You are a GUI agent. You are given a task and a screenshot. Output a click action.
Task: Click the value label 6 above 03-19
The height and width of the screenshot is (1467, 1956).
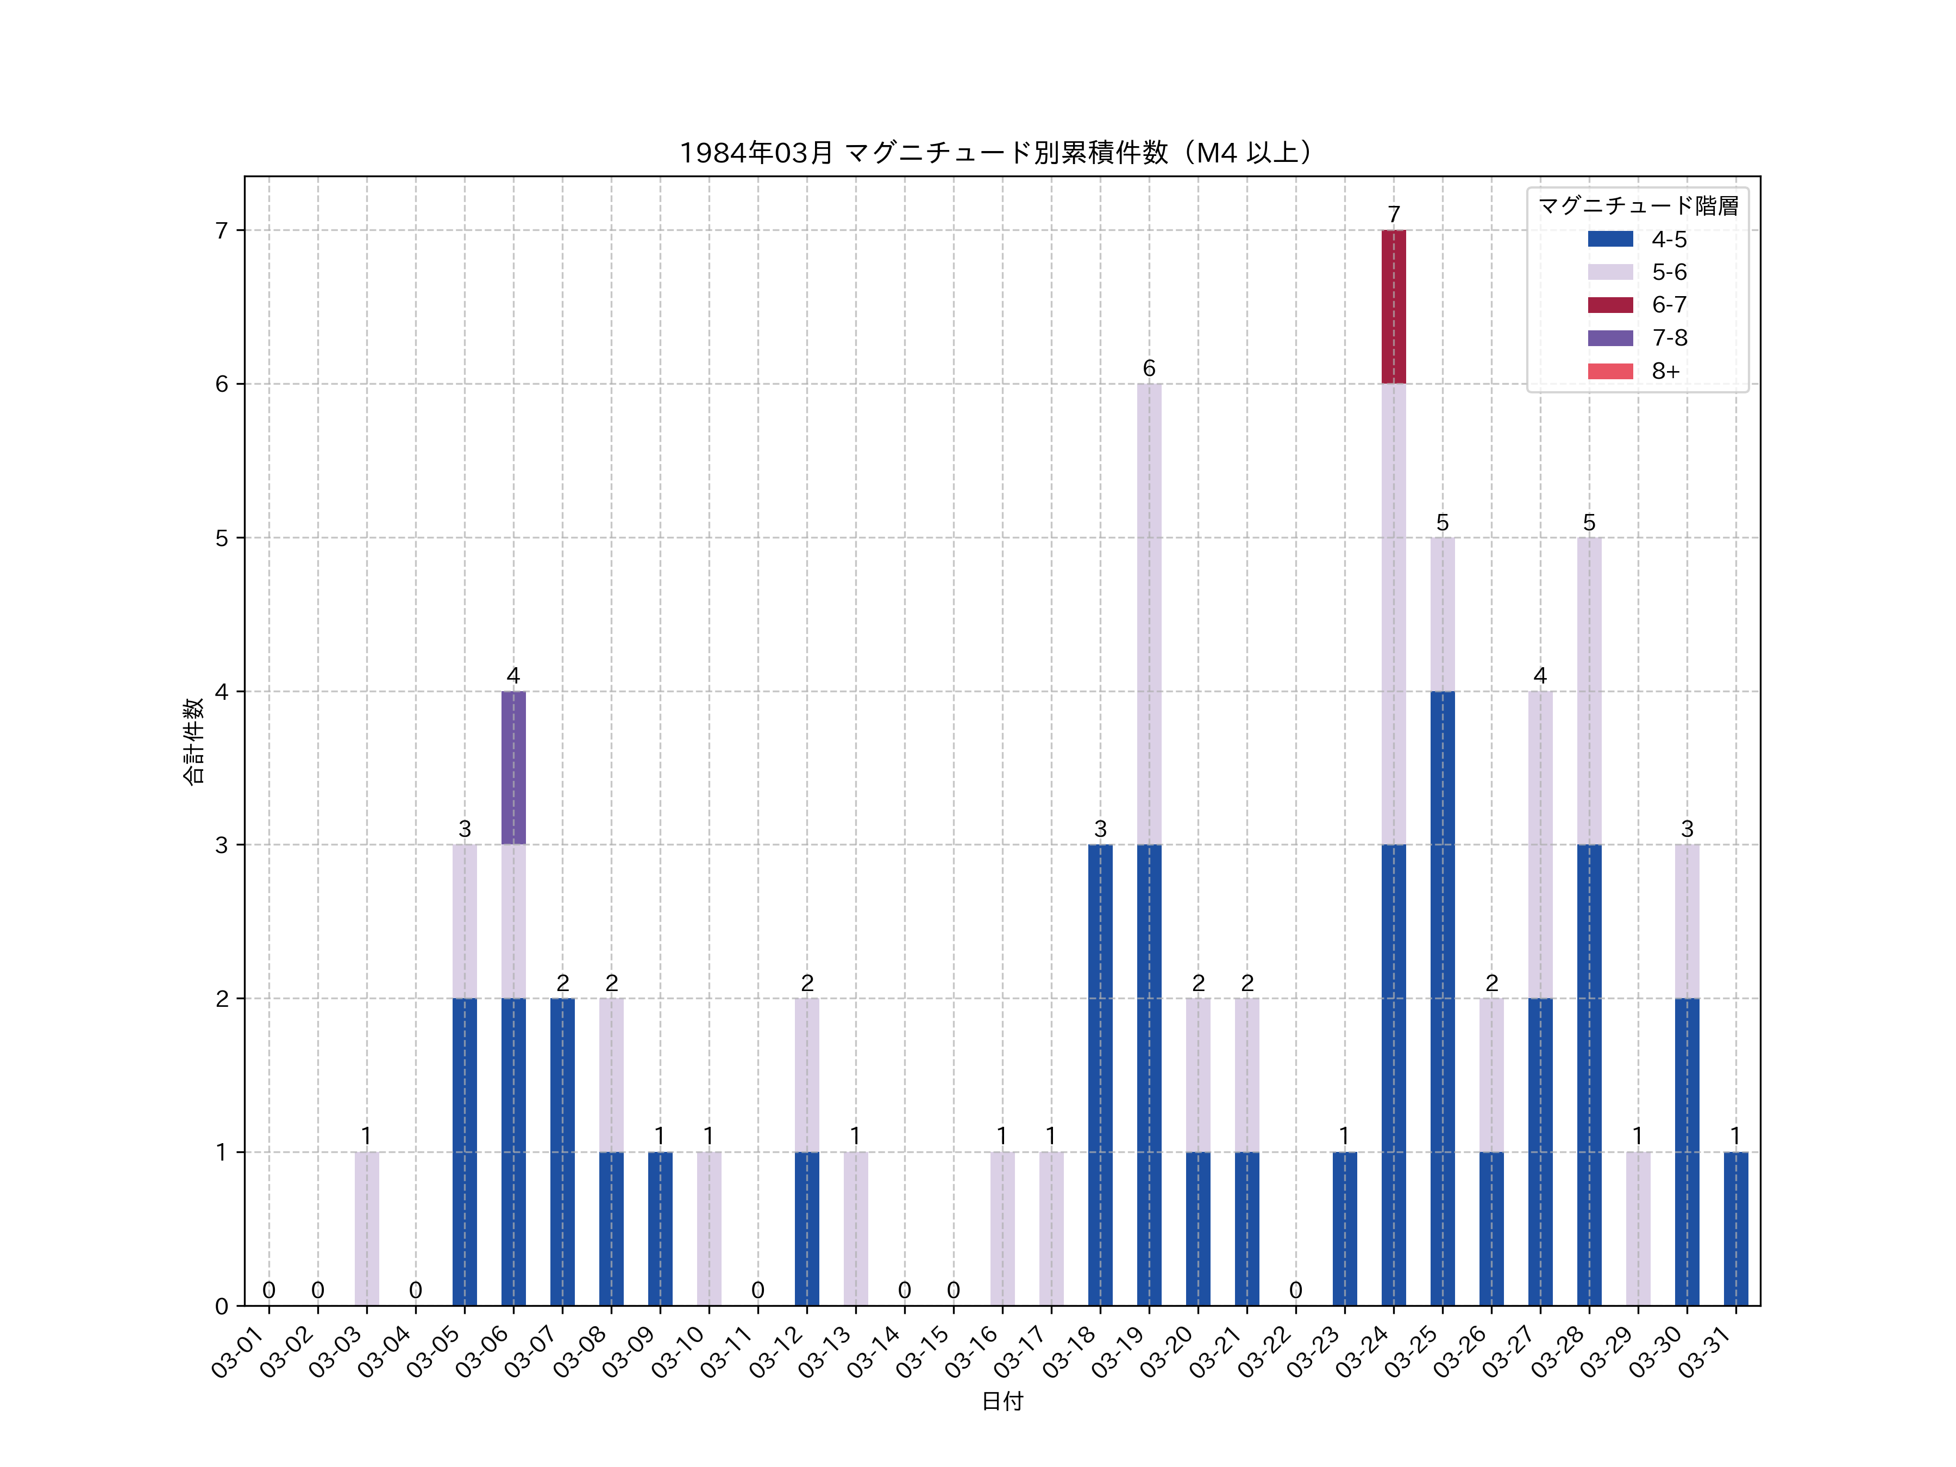[x=1149, y=368]
